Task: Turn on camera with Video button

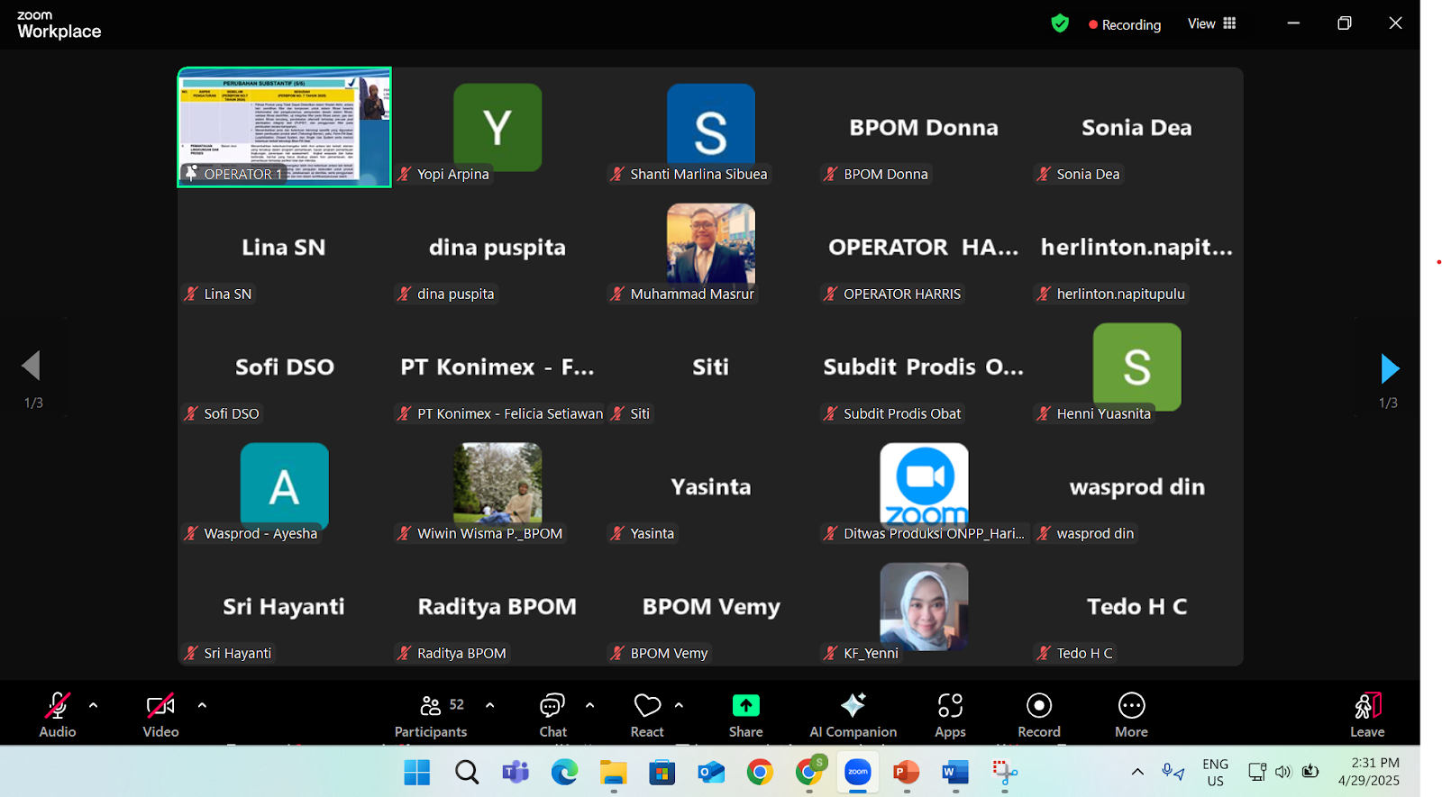Action: [x=160, y=715]
